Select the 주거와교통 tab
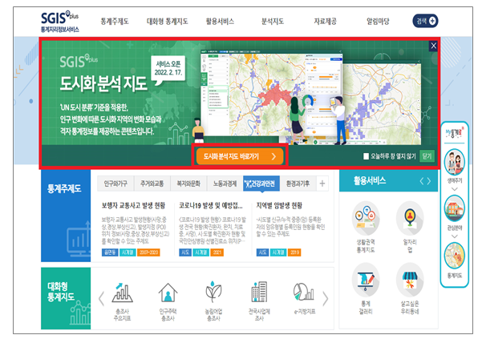 (152, 184)
